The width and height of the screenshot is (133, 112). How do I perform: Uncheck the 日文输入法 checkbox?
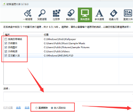[x=6, y=56]
